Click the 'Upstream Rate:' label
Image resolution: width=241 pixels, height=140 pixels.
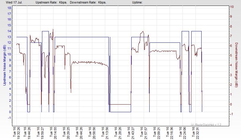point(46,2)
